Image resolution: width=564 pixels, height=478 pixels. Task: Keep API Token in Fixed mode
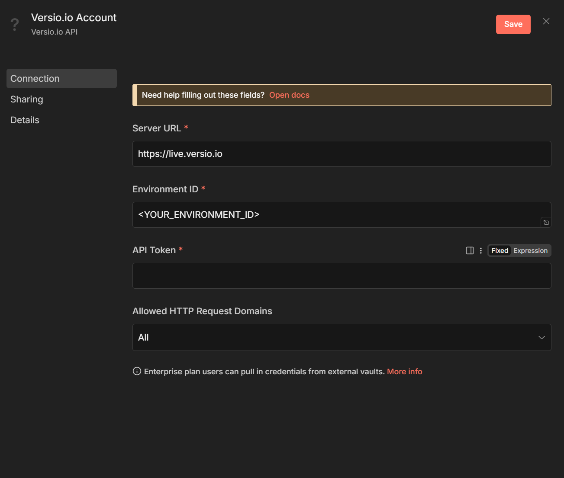pyautogui.click(x=499, y=250)
